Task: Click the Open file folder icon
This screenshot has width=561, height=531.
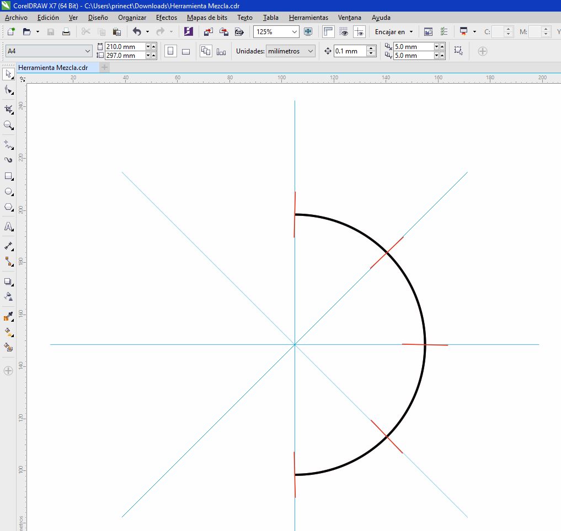Action: click(26, 31)
